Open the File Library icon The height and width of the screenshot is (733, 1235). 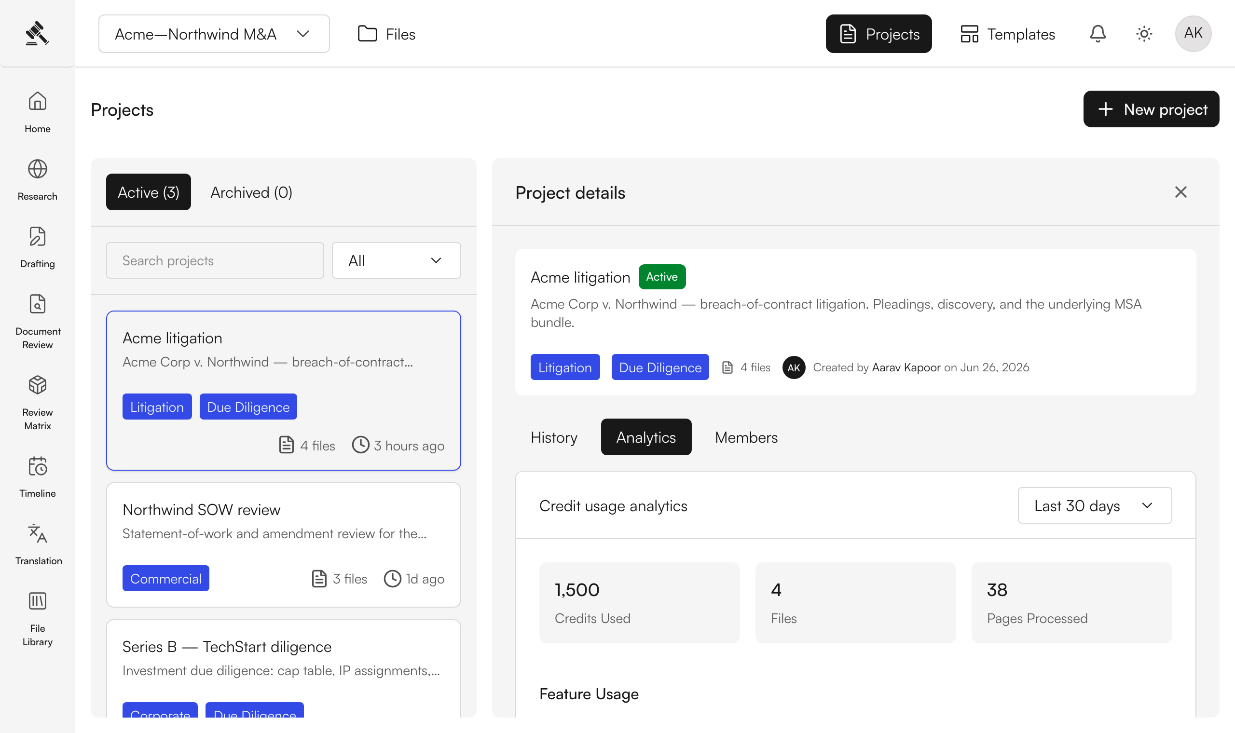point(38,601)
